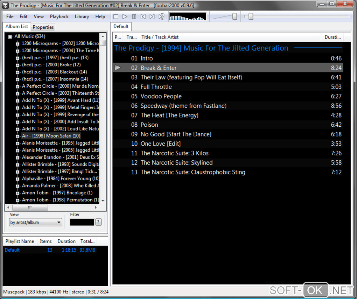Skip to the previous track
357x299 pixels.
click(143, 16)
